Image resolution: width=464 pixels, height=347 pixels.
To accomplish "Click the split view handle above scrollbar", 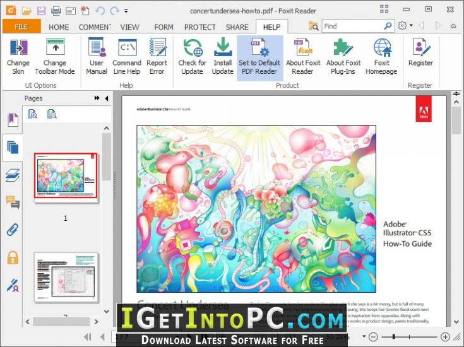I will [x=456, y=94].
